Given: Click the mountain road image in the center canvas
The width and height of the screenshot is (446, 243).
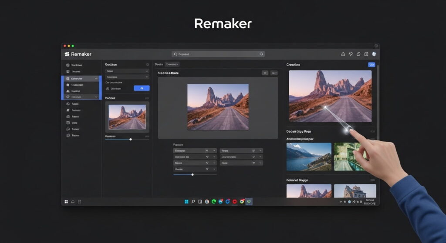Looking at the screenshot, I should point(218,107).
